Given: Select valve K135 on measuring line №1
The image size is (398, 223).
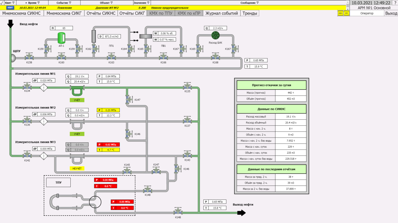Looking at the screenshot, I should (187, 86).
